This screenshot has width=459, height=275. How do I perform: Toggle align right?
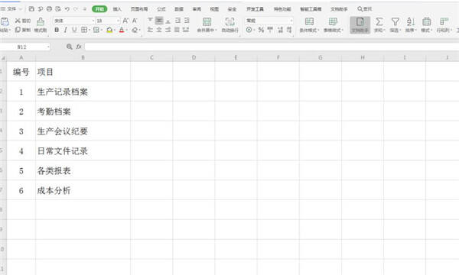tap(168, 30)
